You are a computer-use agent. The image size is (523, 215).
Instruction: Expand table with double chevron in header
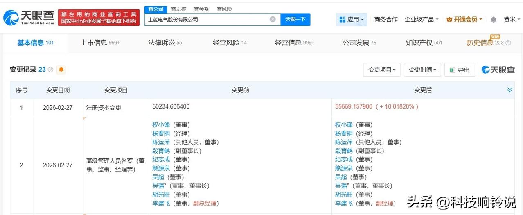(x=509, y=90)
